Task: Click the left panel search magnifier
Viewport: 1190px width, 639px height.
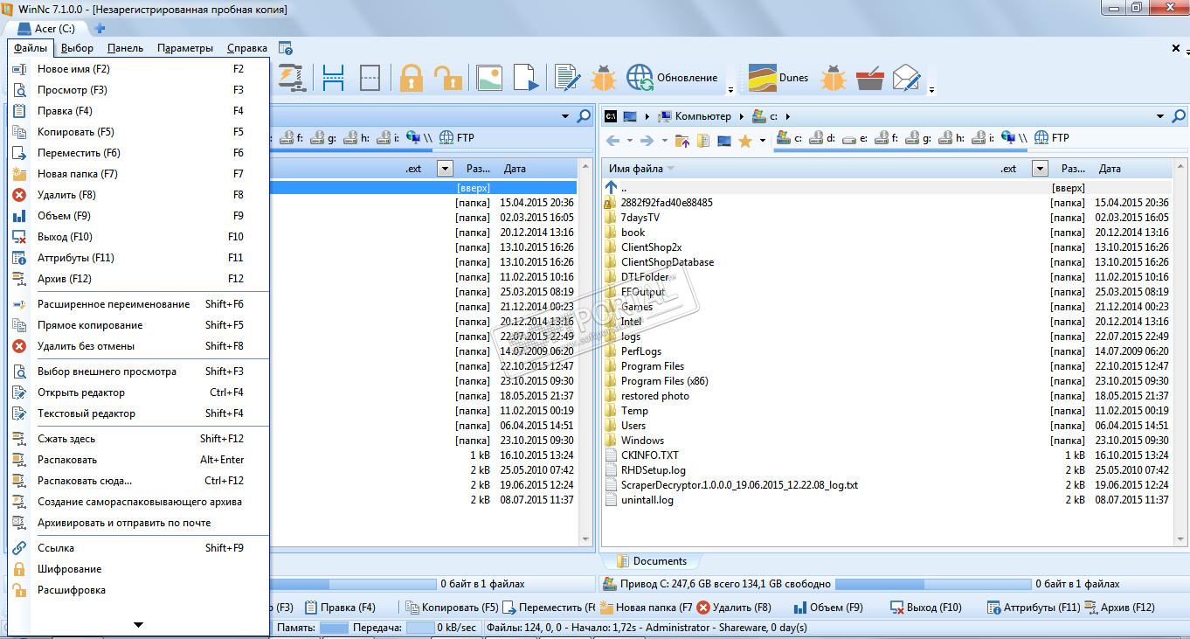Action: pyautogui.click(x=584, y=116)
